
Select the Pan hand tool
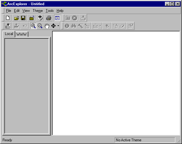click(x=47, y=26)
